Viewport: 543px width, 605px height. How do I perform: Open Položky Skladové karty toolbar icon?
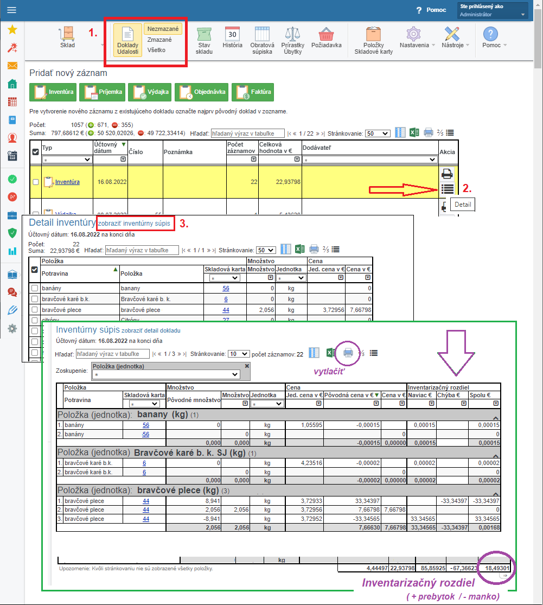point(373,41)
